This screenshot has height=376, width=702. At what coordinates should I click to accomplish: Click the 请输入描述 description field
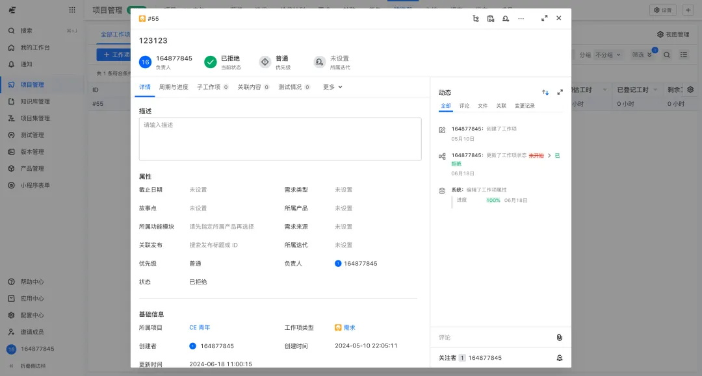(x=279, y=140)
